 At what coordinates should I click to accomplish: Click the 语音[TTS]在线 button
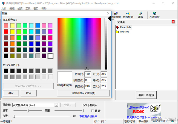(146, 95)
